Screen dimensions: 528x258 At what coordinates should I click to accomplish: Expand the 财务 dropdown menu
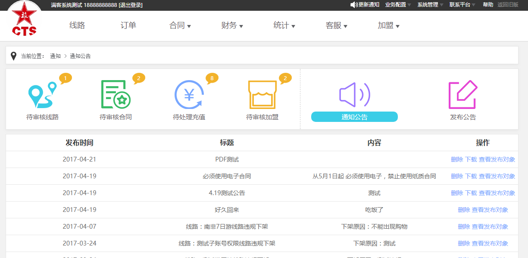tap(232, 26)
